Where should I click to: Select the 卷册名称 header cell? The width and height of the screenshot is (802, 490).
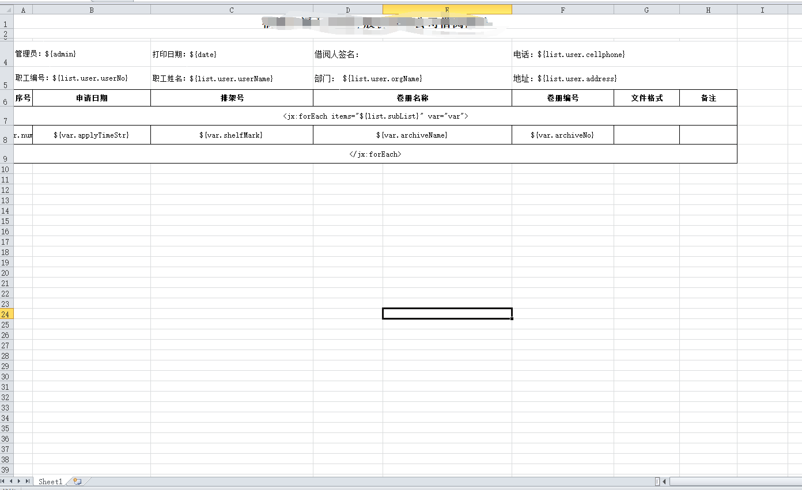coord(412,98)
